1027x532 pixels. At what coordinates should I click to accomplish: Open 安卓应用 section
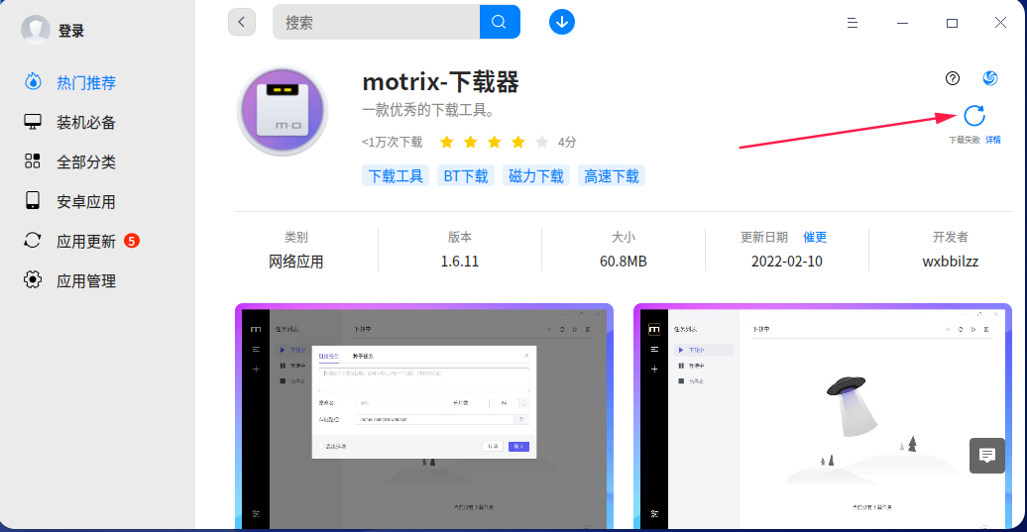(86, 202)
